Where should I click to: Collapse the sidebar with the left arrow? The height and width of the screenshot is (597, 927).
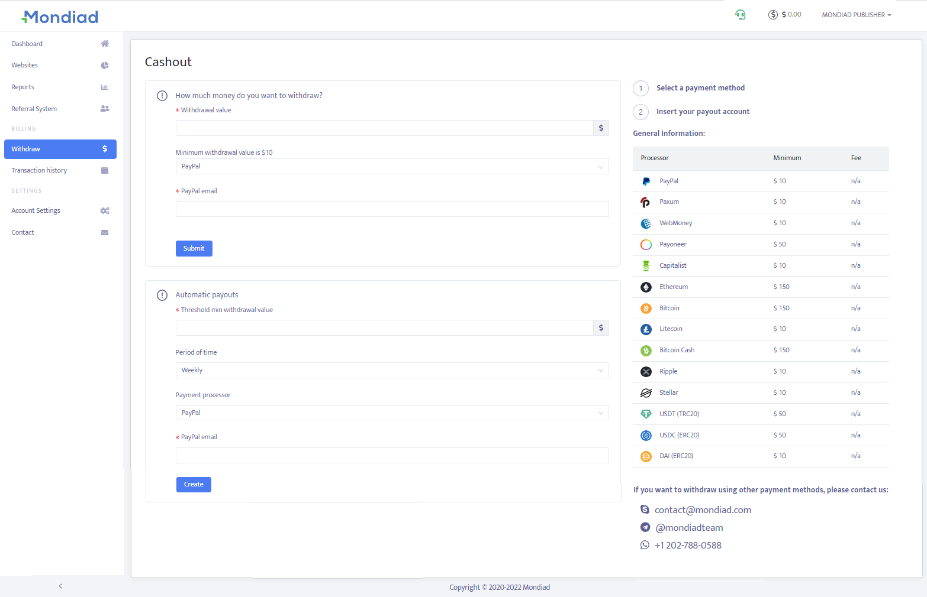coord(60,586)
